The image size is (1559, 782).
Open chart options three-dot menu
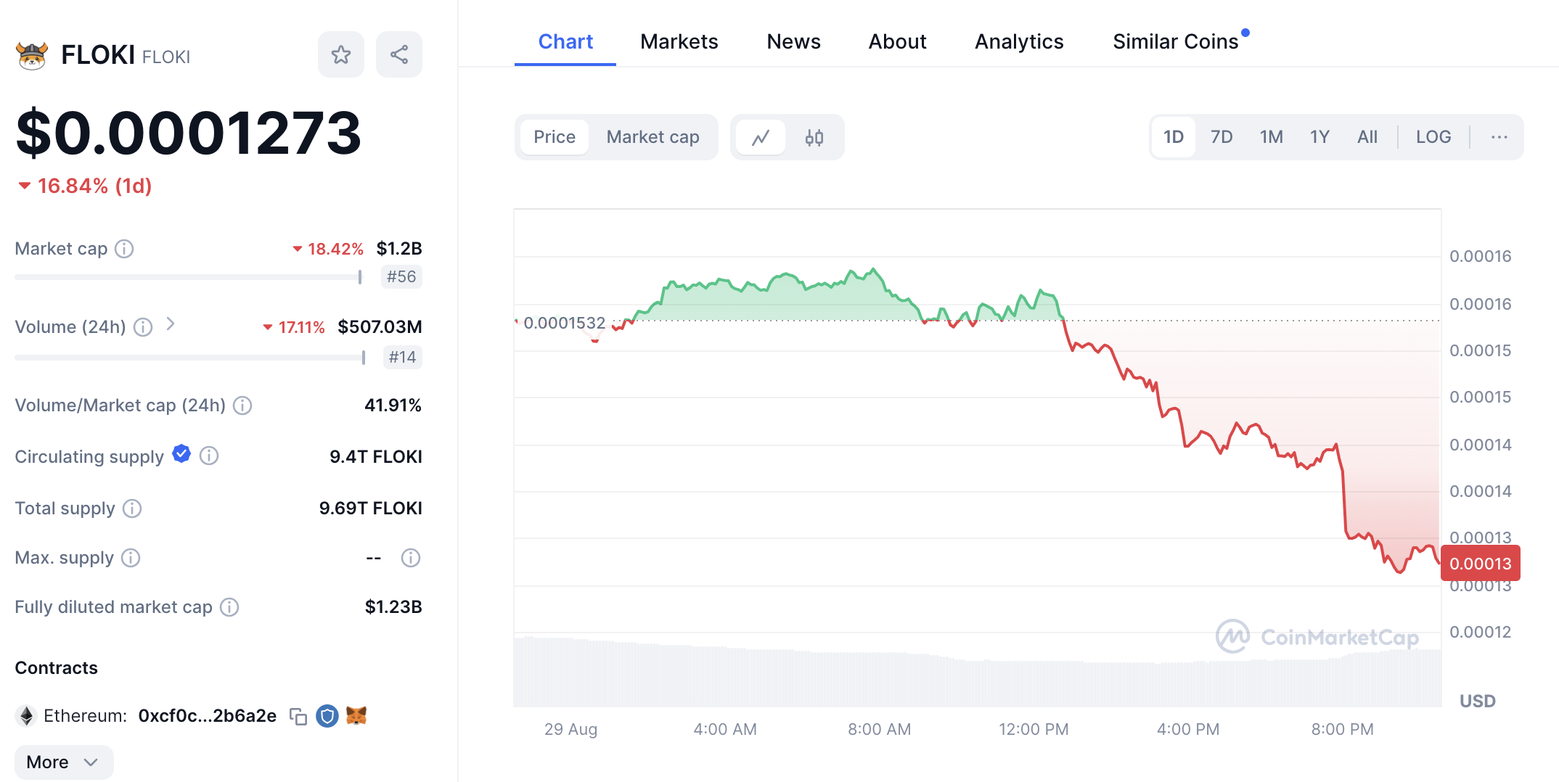click(1499, 137)
